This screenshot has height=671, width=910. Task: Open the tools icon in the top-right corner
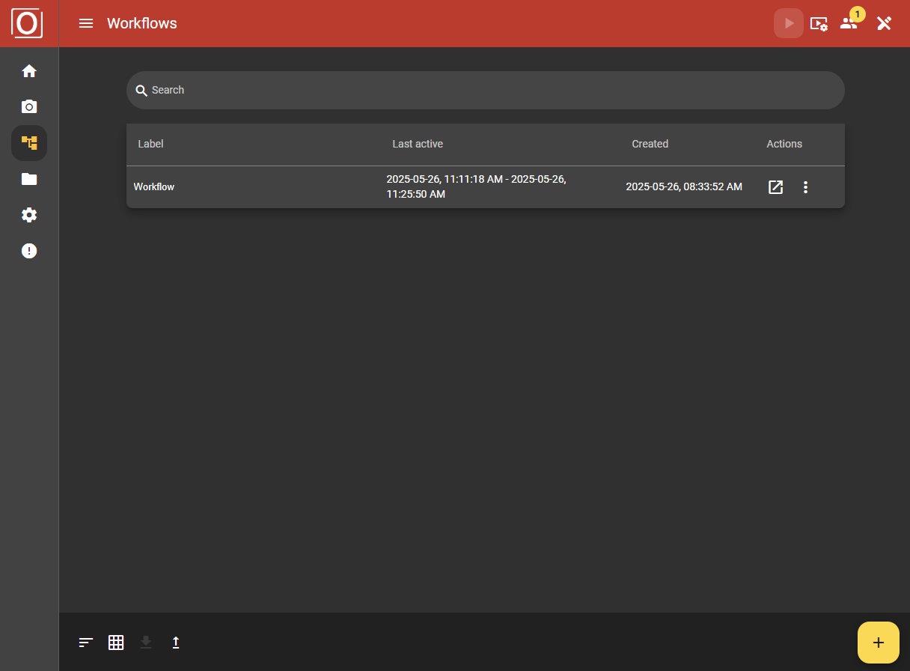coord(884,23)
